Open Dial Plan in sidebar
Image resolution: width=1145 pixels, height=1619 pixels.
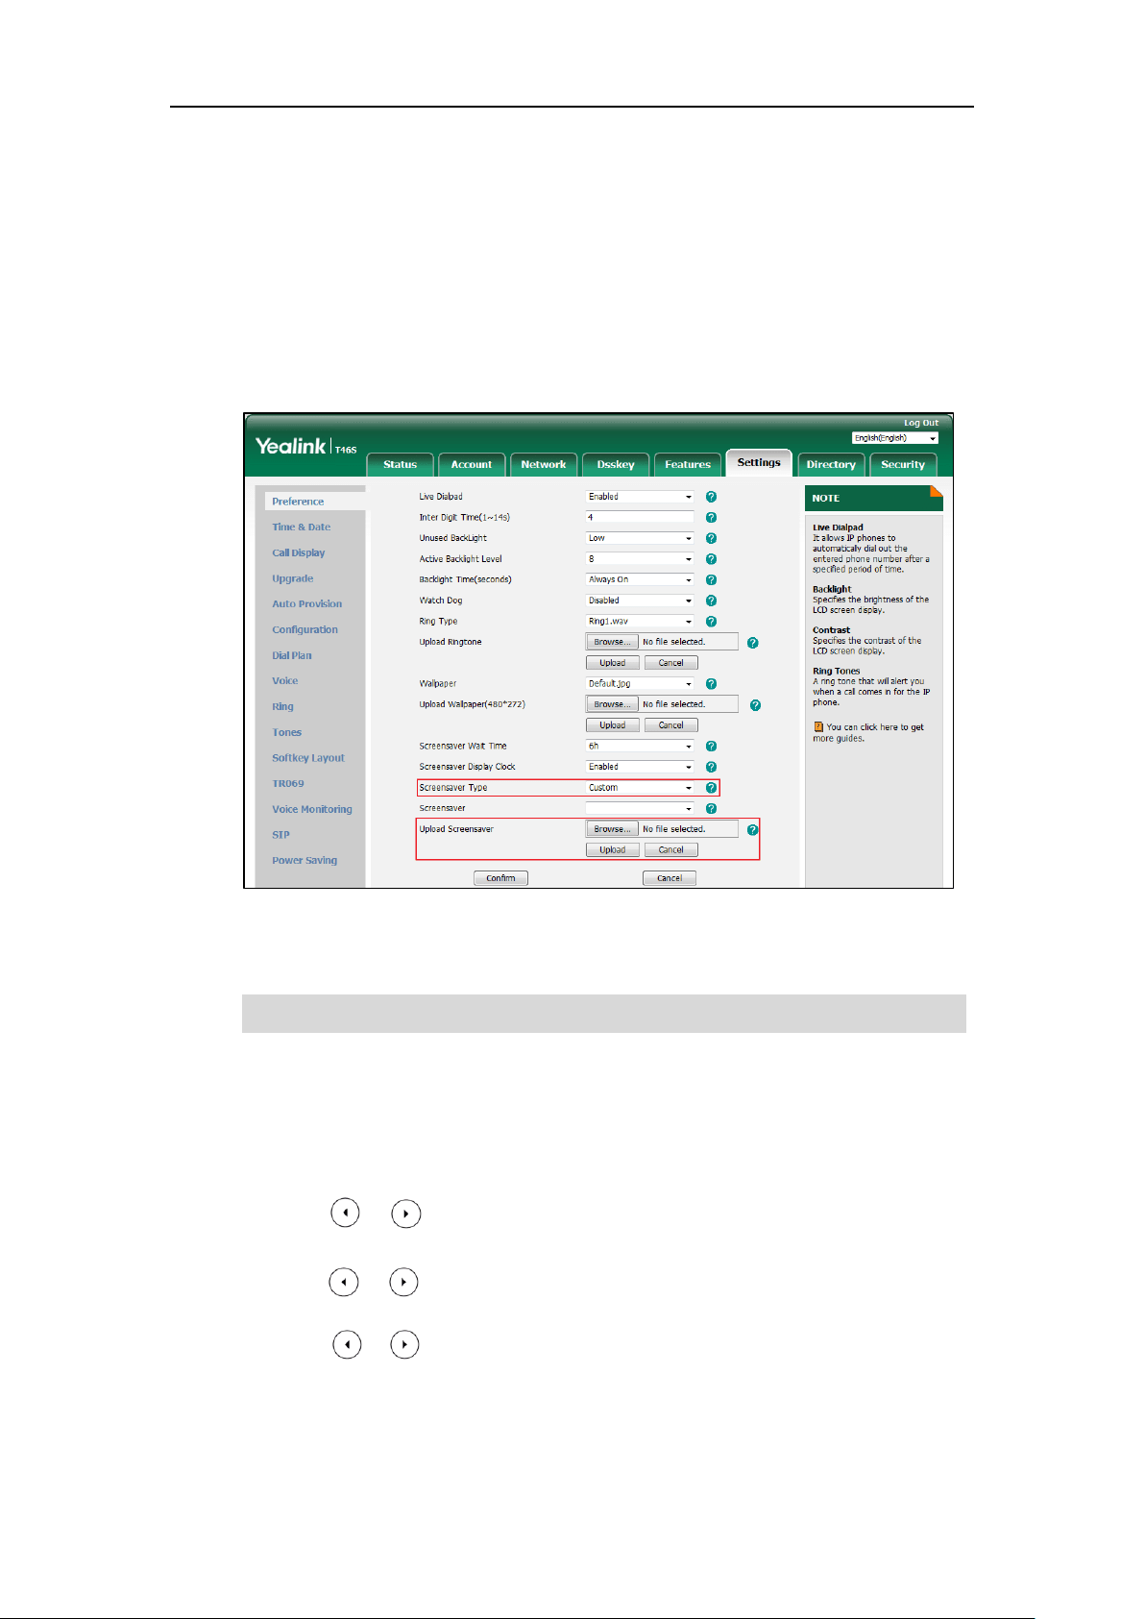tap(291, 655)
